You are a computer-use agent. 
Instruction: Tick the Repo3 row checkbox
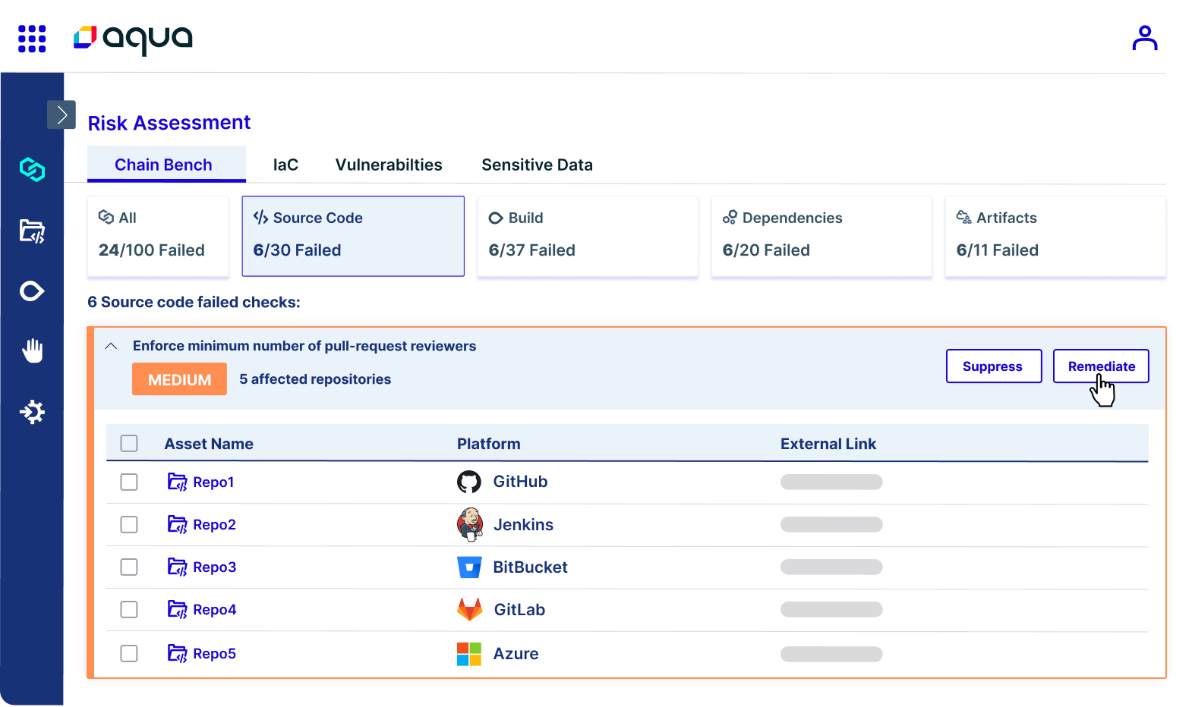(x=129, y=567)
